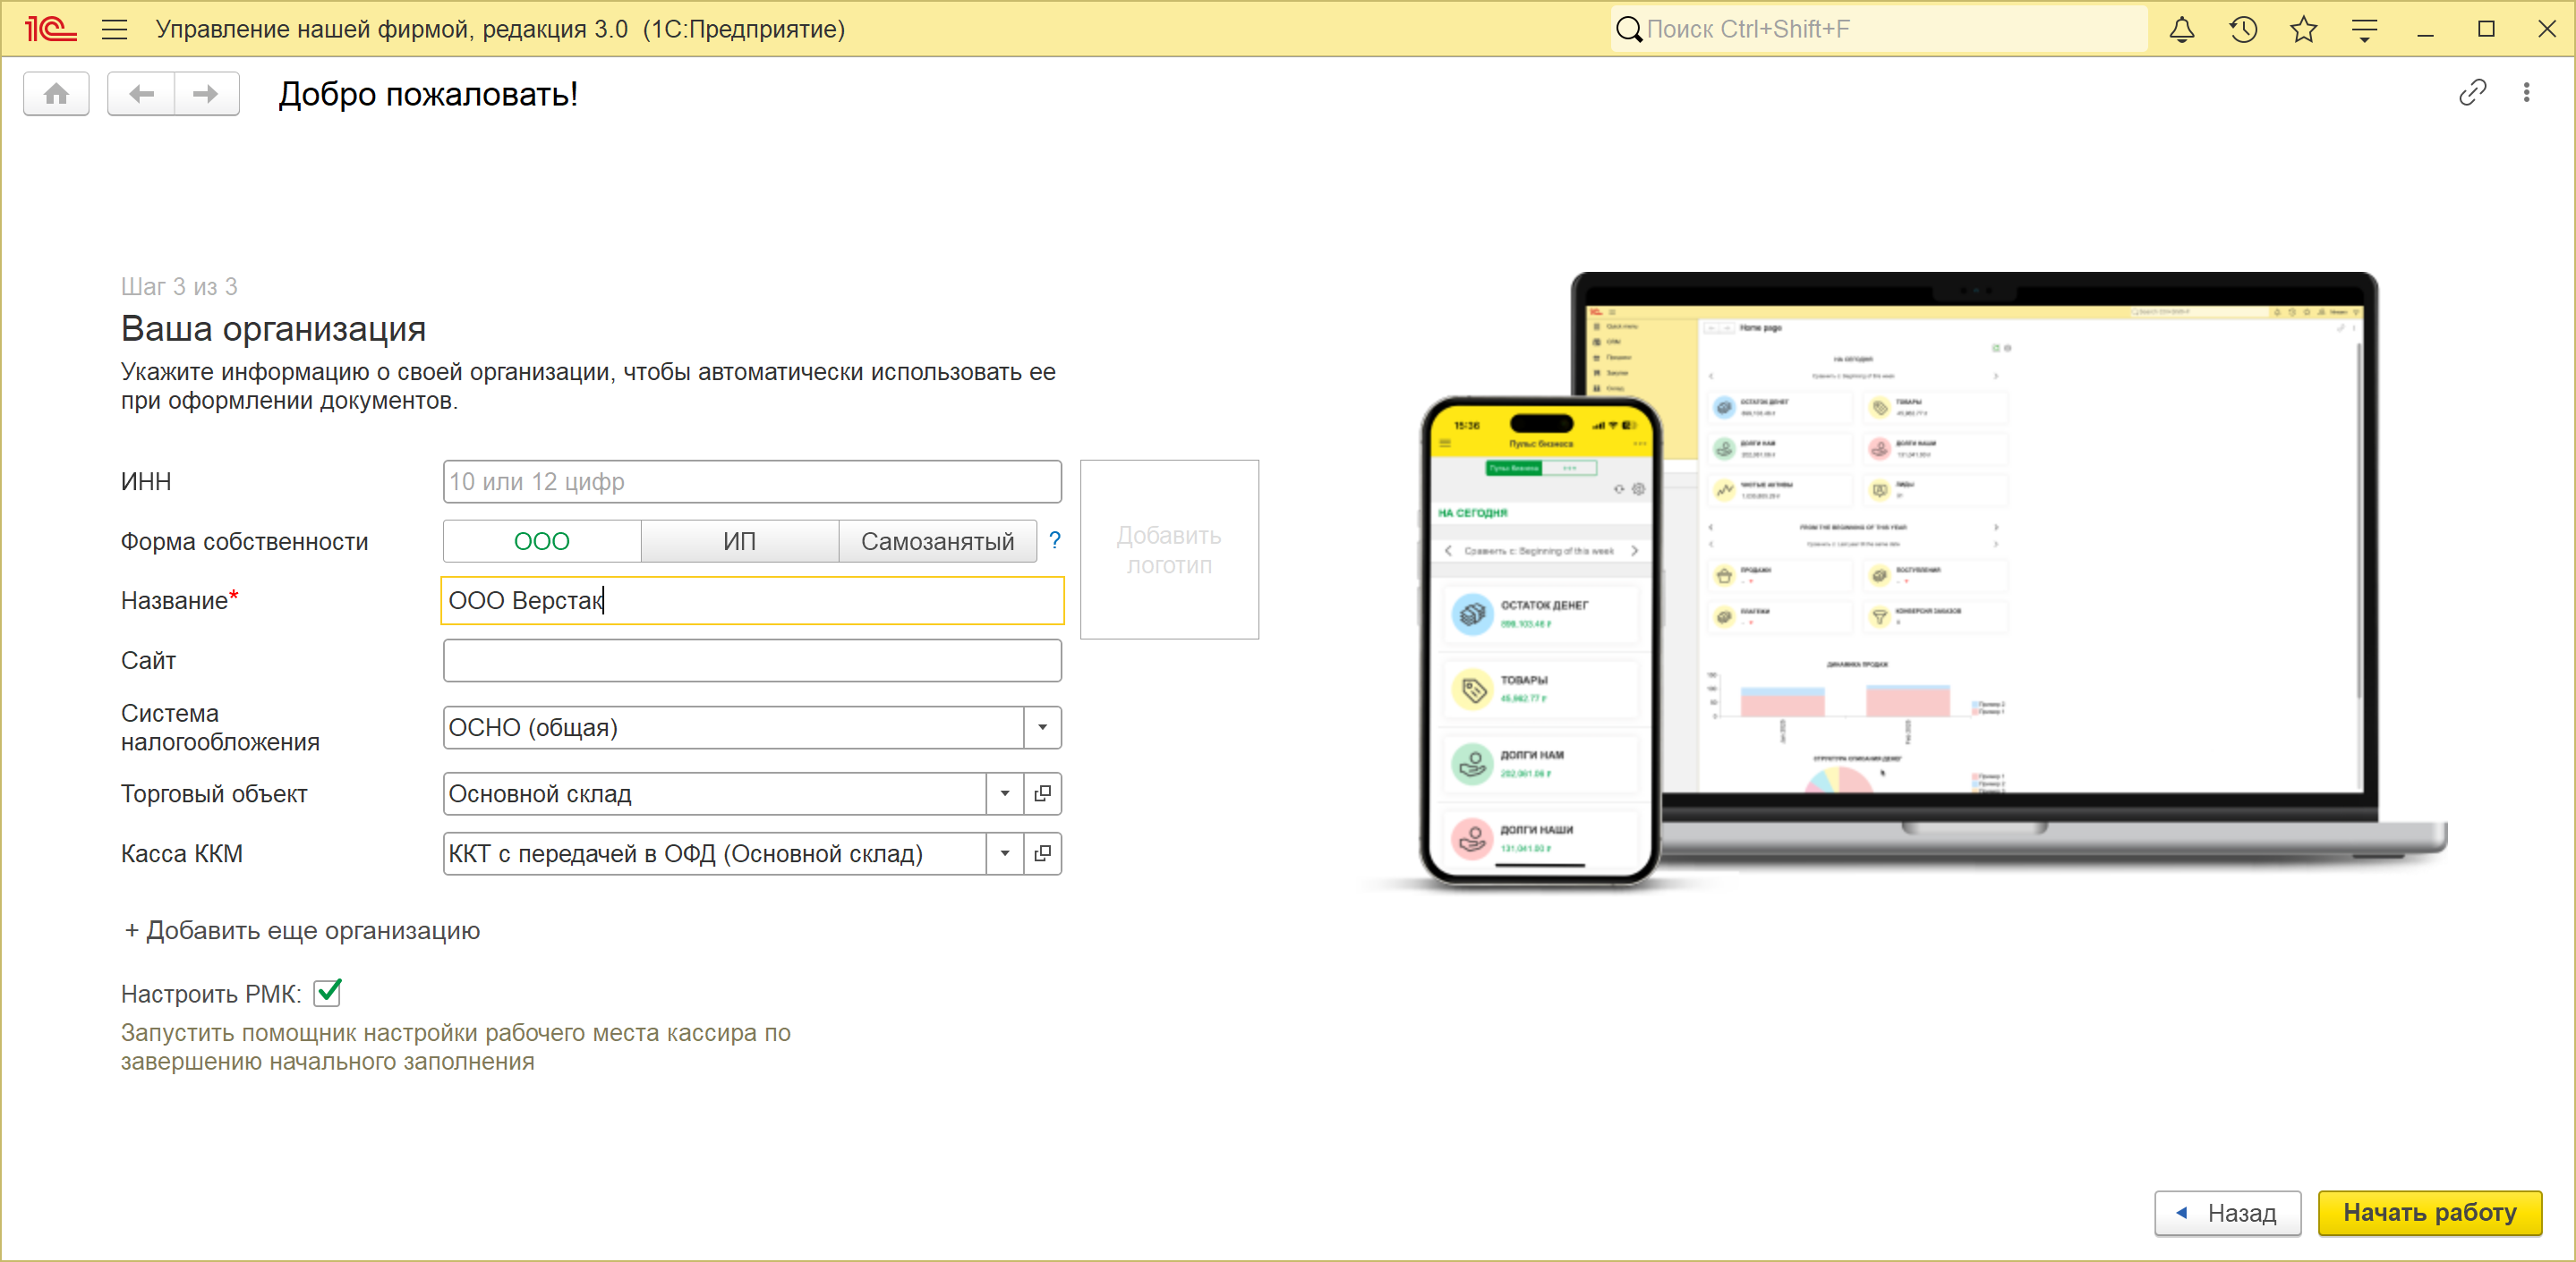Viewport: 2576px width, 1262px height.
Task: Click the Основной склад field
Action: click(715, 793)
